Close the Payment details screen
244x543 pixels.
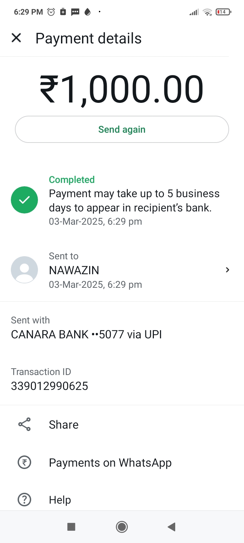click(x=16, y=38)
